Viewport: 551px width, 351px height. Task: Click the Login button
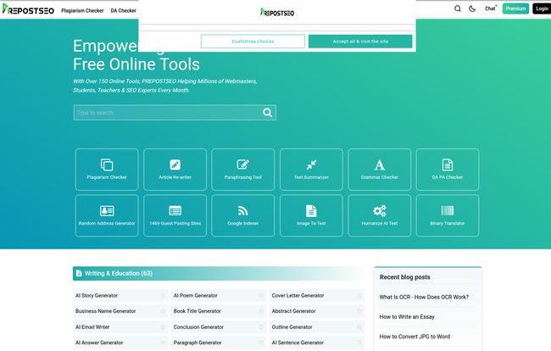point(542,8)
